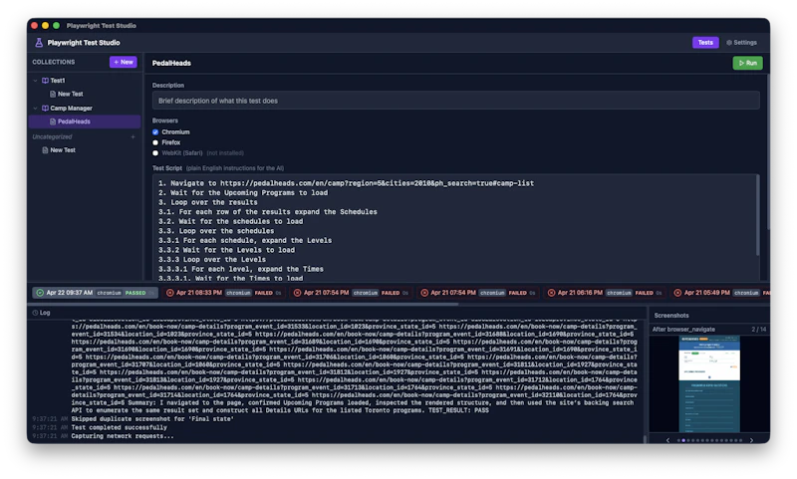Click the Log panel heading
The height and width of the screenshot is (479, 797).
tap(45, 313)
